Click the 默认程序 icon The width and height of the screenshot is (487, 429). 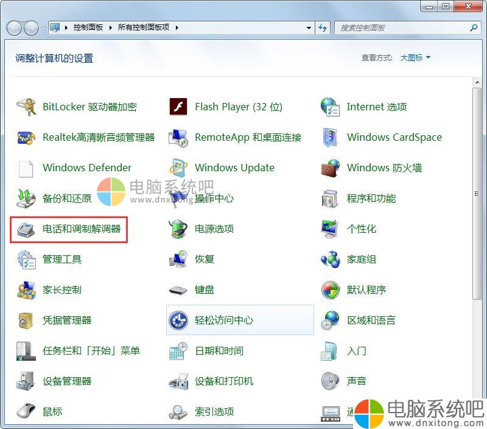click(x=330, y=289)
